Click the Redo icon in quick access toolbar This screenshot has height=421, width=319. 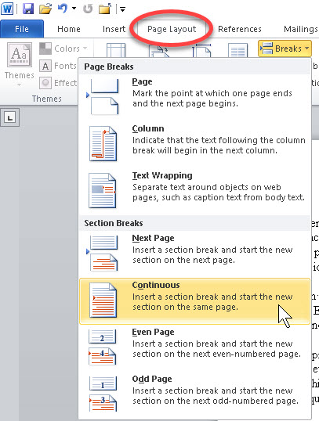tap(88, 9)
